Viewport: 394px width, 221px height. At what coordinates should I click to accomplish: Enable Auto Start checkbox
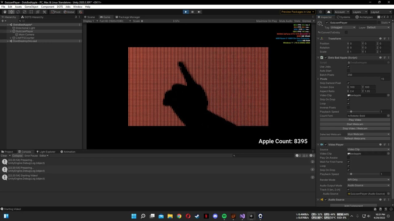click(348, 71)
